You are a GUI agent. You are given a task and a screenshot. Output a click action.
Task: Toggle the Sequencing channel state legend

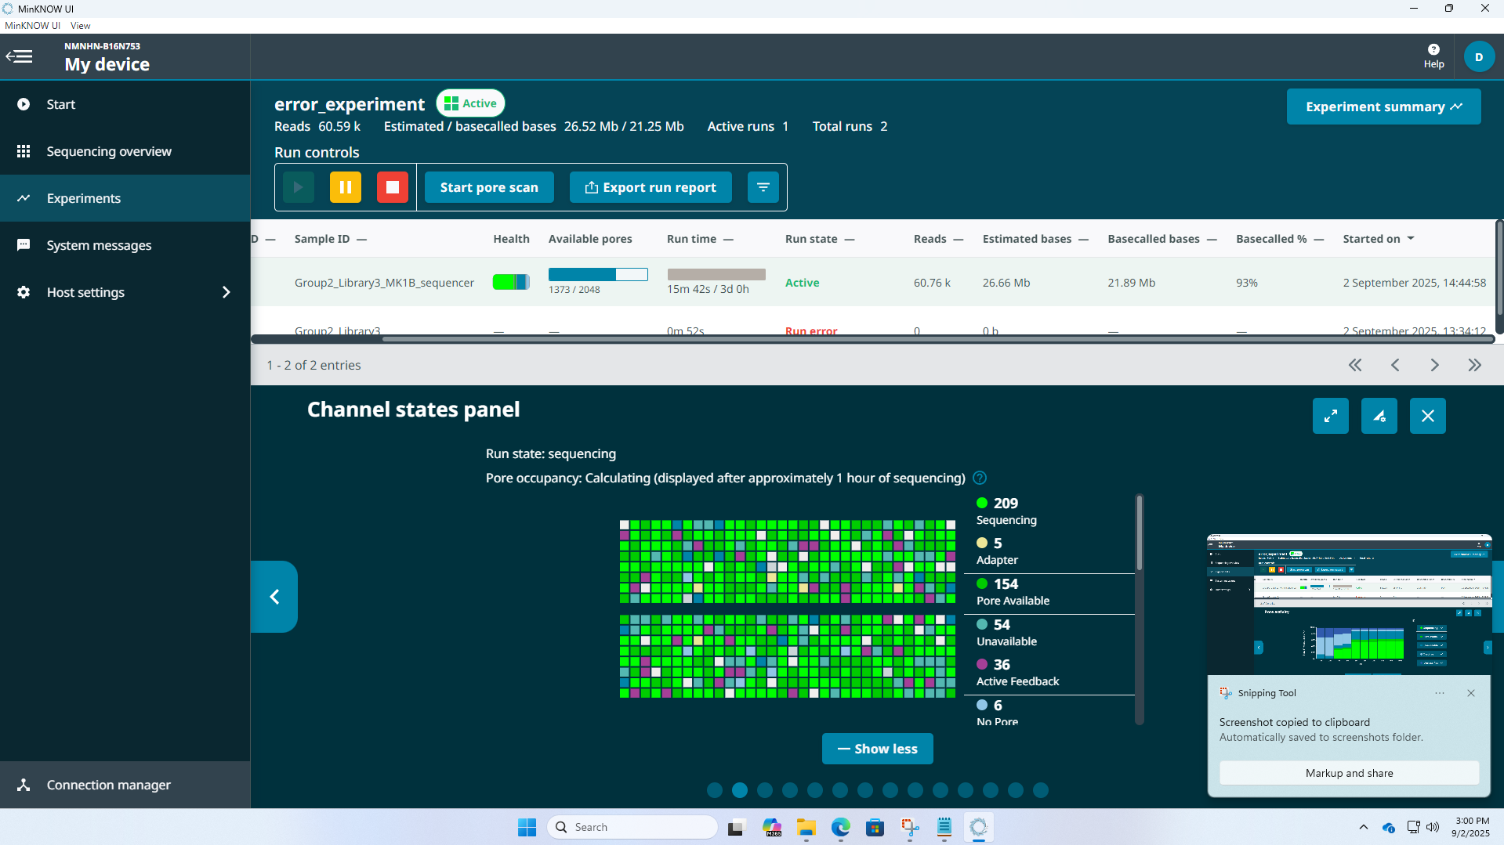click(1006, 511)
